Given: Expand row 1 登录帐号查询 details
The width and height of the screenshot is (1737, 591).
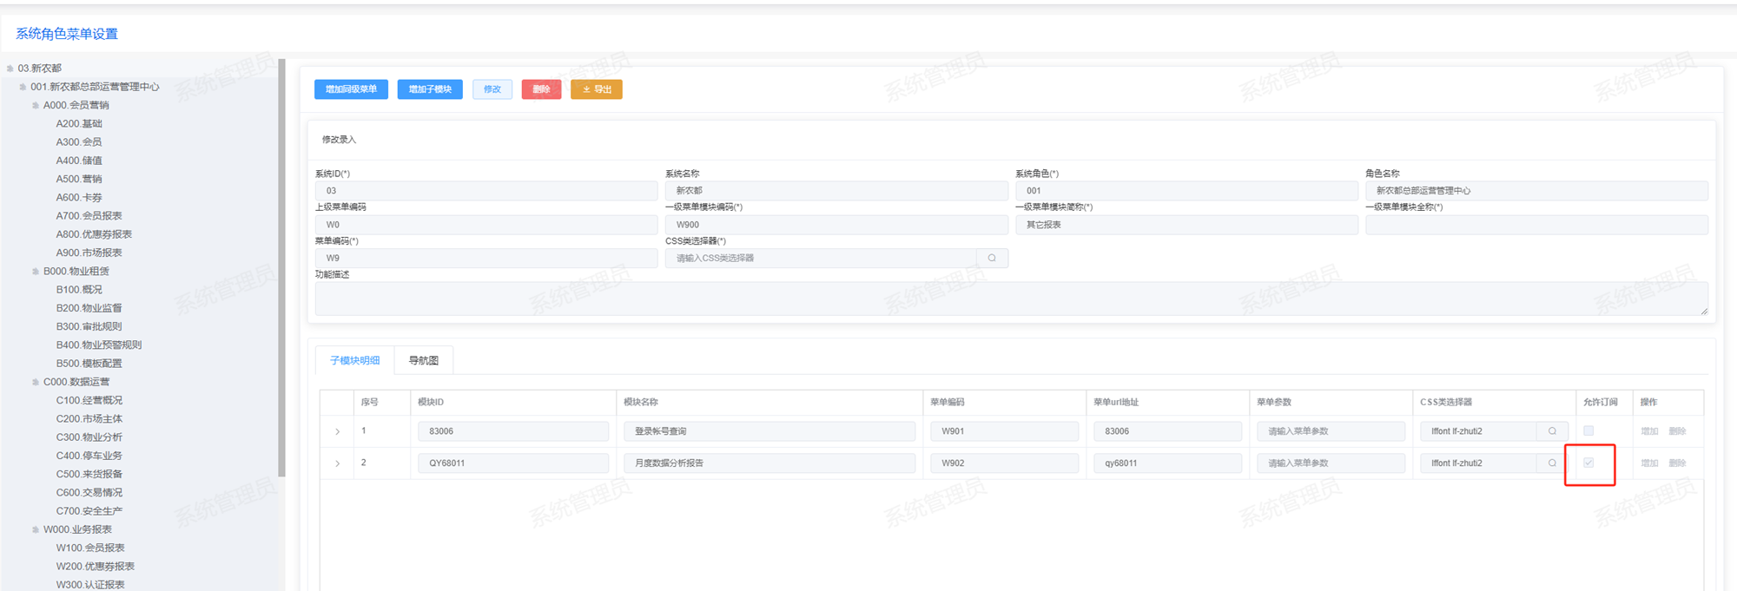Looking at the screenshot, I should [x=338, y=431].
